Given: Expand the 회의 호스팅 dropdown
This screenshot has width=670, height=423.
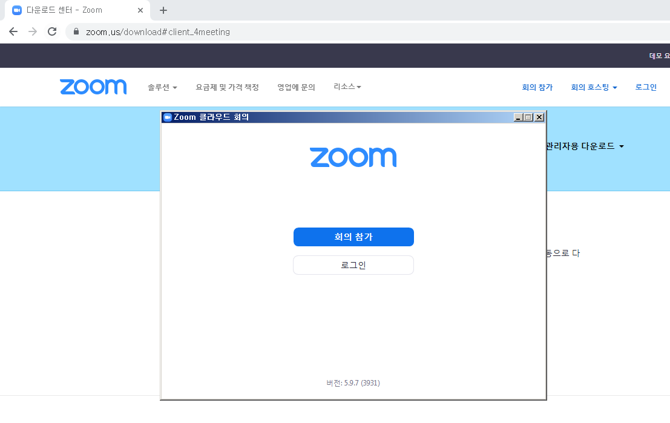Looking at the screenshot, I should coord(594,87).
